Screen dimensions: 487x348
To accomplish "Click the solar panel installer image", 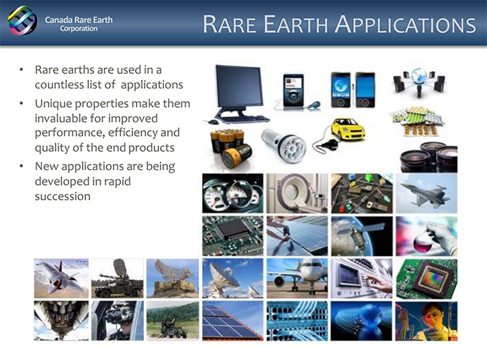I will coord(297,236).
